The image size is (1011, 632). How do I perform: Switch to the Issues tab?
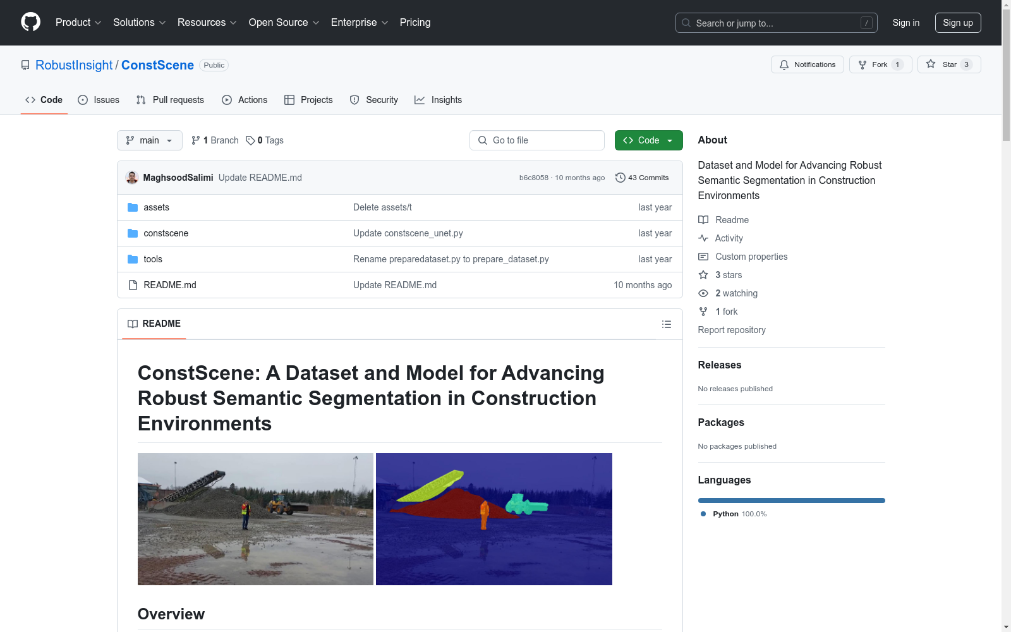[99, 100]
